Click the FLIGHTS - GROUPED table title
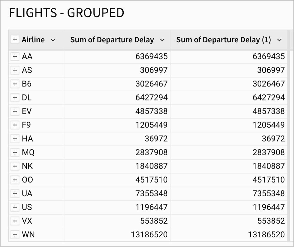This screenshot has width=294, height=247. coord(66,13)
